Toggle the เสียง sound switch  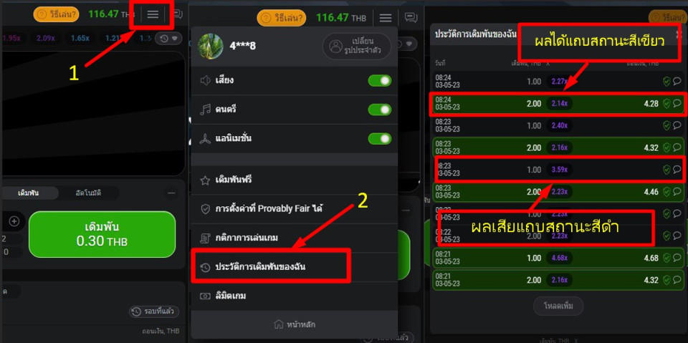[x=380, y=81]
